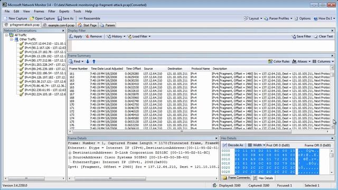
Task: Sort by the Frame Number column header
Action: point(78,69)
